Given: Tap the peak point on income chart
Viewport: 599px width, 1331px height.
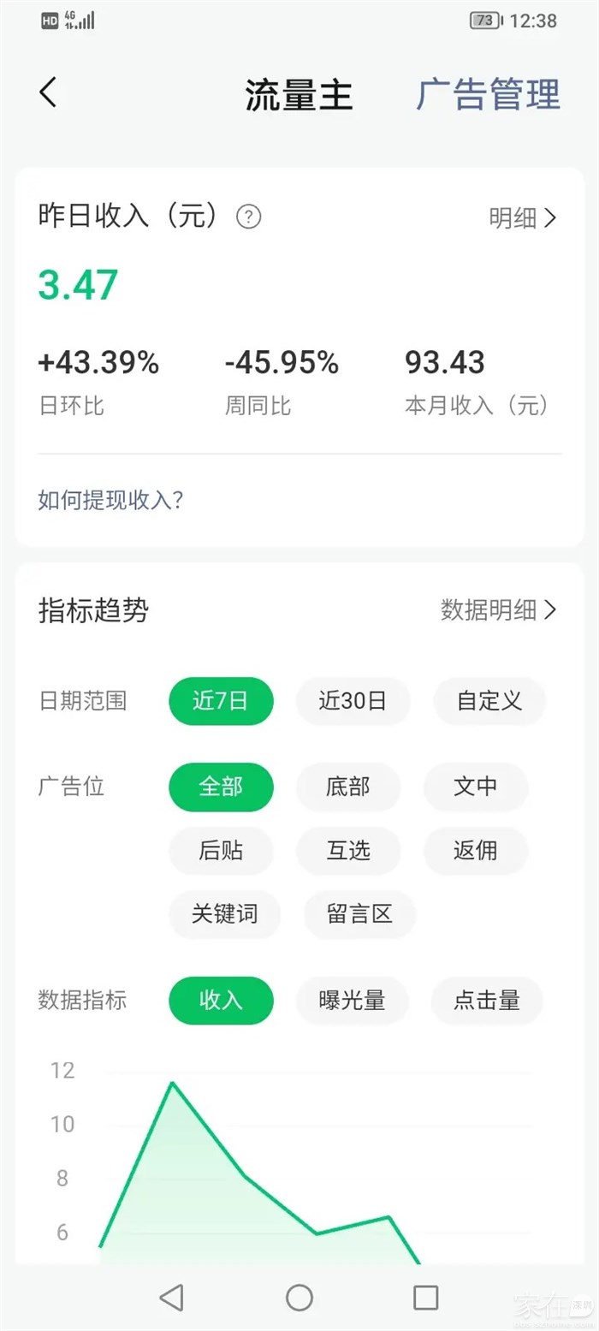Looking at the screenshot, I should tap(173, 1083).
